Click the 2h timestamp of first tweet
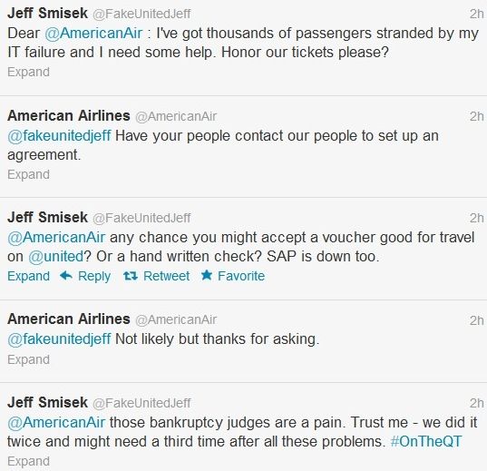487x471 pixels. coord(477,14)
